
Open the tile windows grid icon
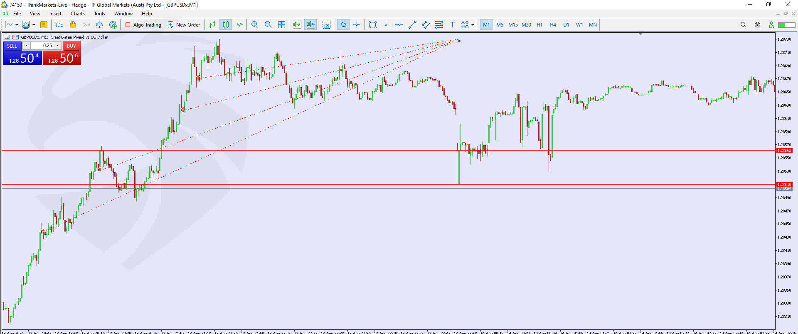(281, 25)
